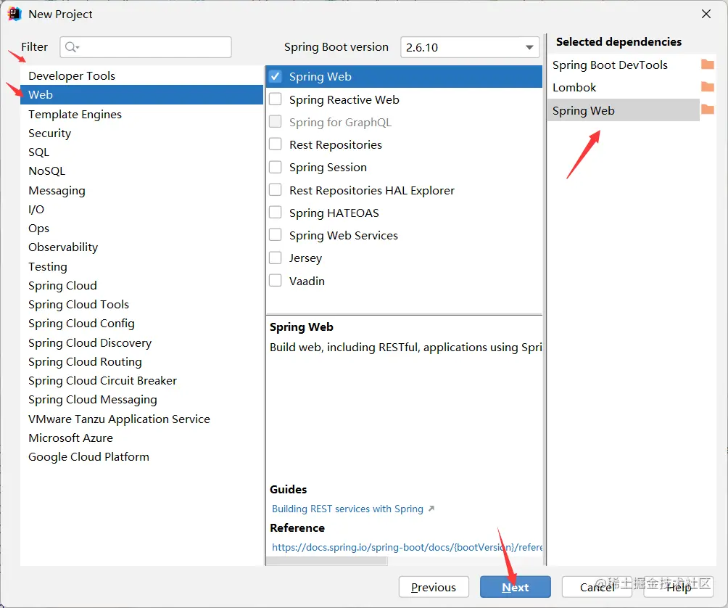Click the Previous button
Viewport: 728px width, 608px height.
(x=434, y=587)
